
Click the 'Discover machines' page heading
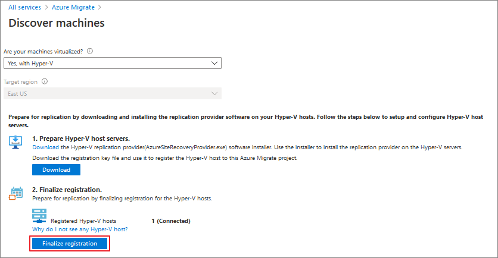click(57, 23)
